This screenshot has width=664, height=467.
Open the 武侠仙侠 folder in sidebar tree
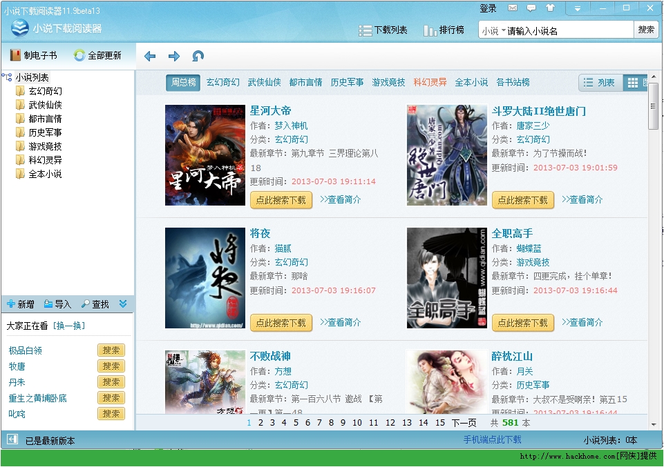[x=45, y=105]
